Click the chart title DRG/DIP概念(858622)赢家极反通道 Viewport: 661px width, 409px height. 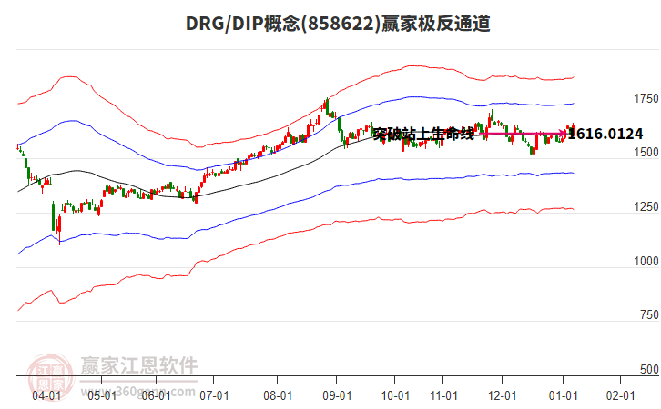[x=338, y=24]
